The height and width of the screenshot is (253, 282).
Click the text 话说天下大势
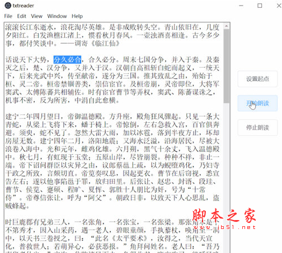point(26,60)
